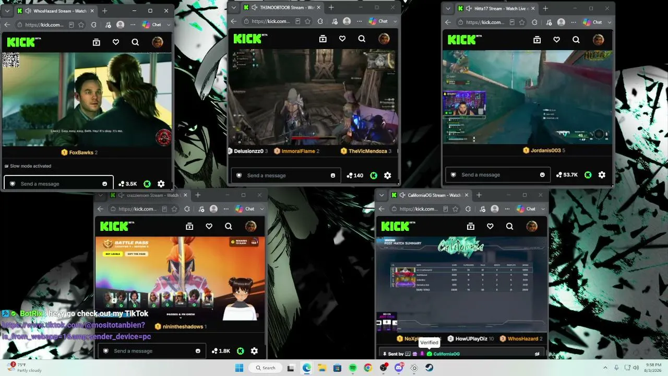Expand tab list chevron in Hitta17 window
668x376 pixels.
[x=449, y=8]
